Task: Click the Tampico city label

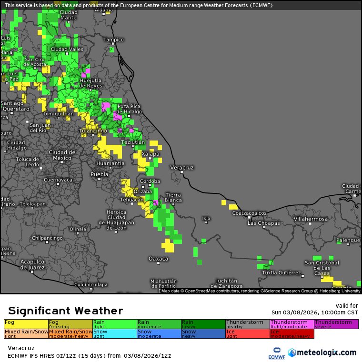Action: point(113,40)
